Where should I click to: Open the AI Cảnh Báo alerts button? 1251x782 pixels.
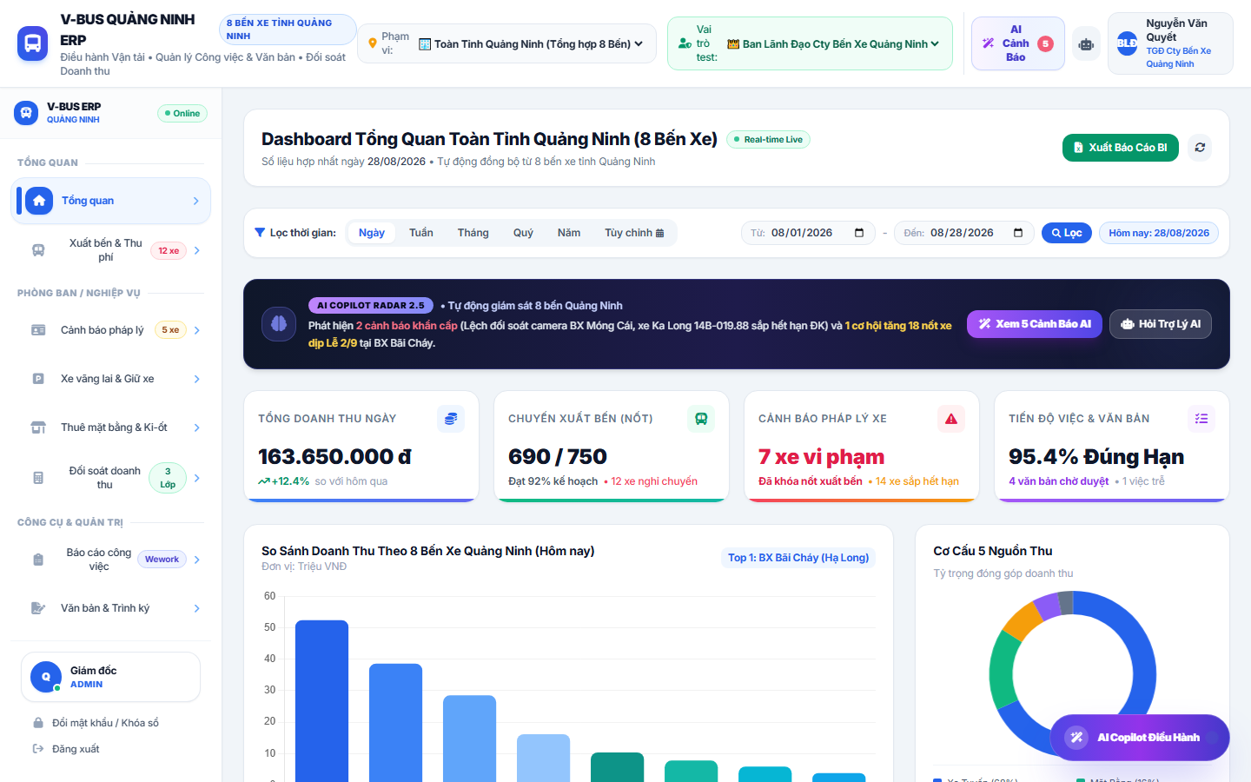click(1017, 43)
